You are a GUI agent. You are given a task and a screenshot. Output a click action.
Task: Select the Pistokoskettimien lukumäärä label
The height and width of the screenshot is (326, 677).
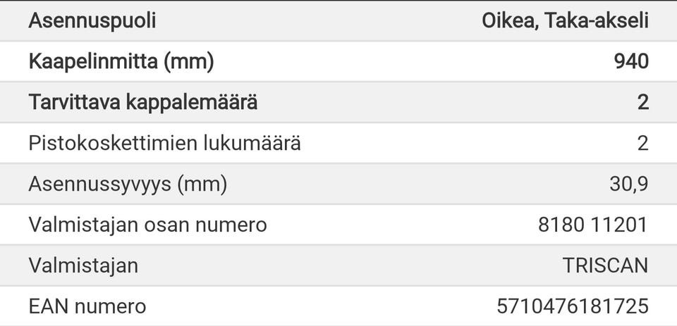point(164,143)
